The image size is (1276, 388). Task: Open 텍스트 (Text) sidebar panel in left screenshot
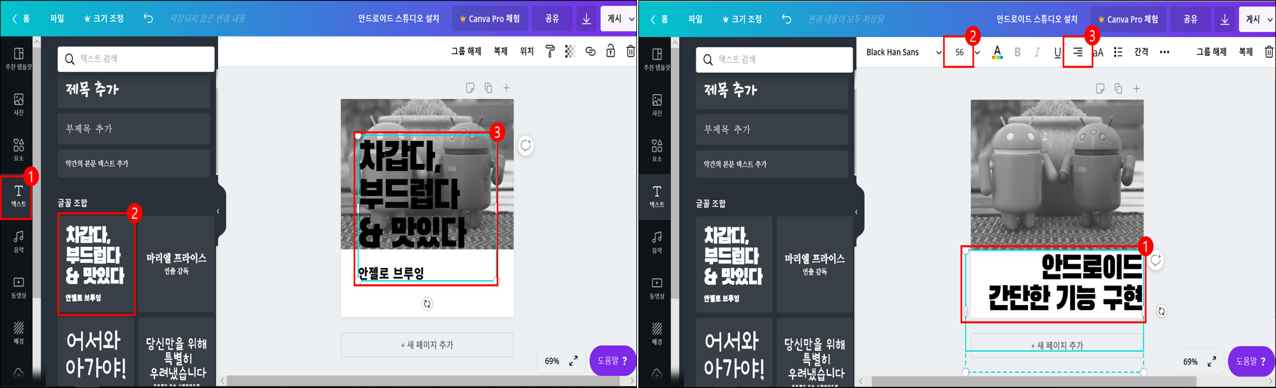click(18, 195)
